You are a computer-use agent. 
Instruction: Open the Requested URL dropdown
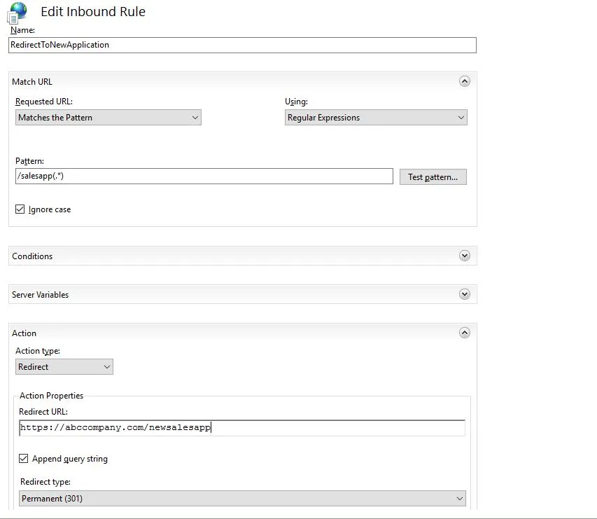pyautogui.click(x=108, y=118)
